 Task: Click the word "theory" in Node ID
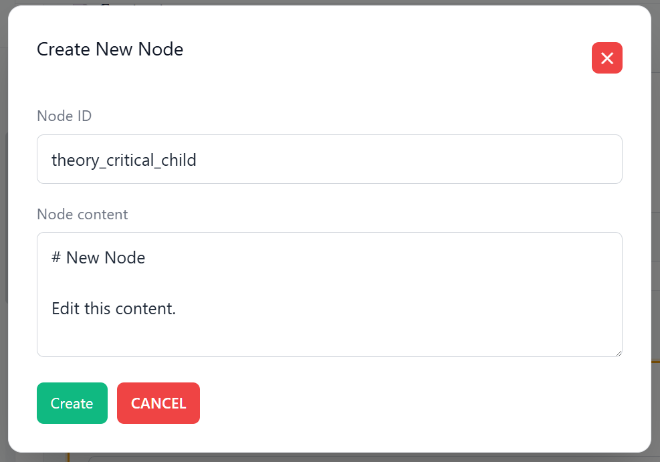click(x=72, y=160)
